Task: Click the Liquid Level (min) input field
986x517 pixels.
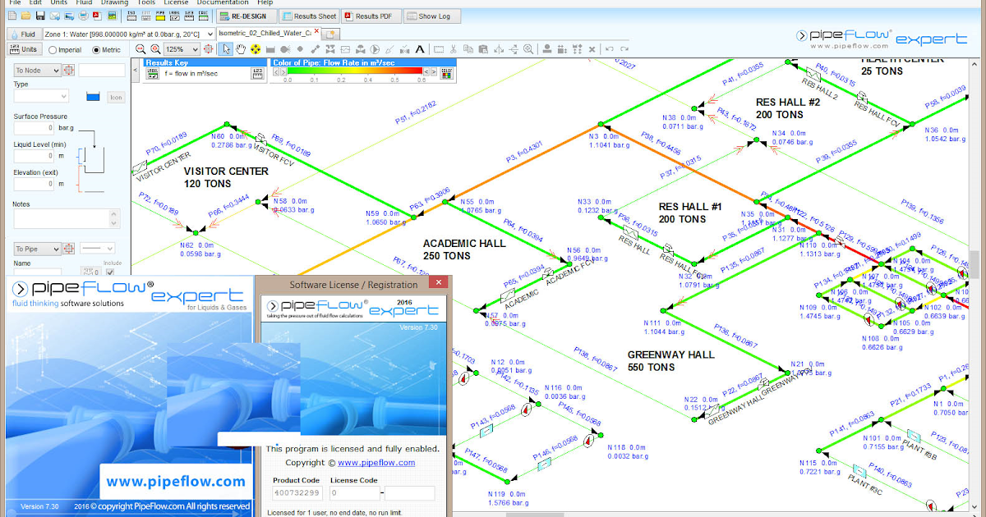Action: [34, 156]
